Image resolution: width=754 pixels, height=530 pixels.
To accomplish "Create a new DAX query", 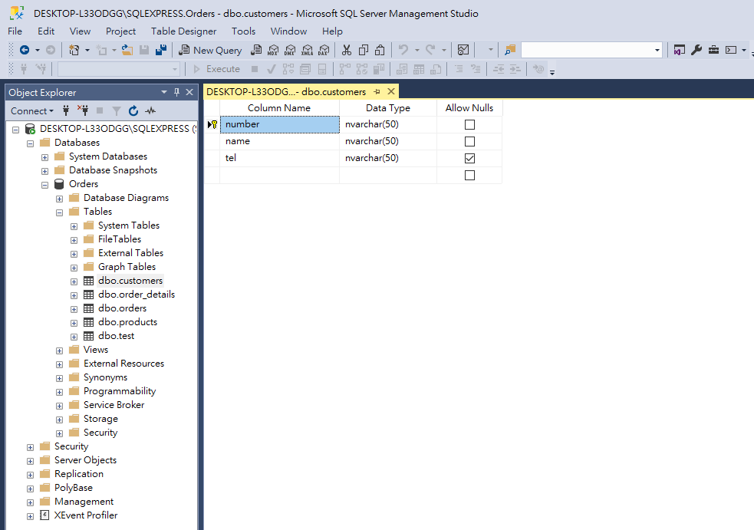I will click(x=324, y=50).
